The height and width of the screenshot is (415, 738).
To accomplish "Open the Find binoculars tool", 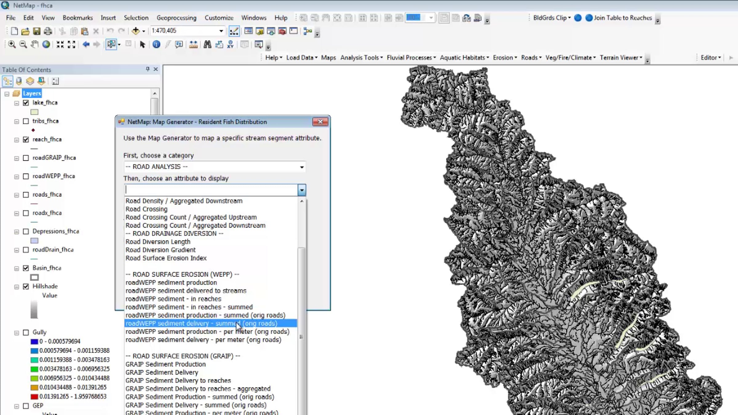I will click(x=208, y=45).
